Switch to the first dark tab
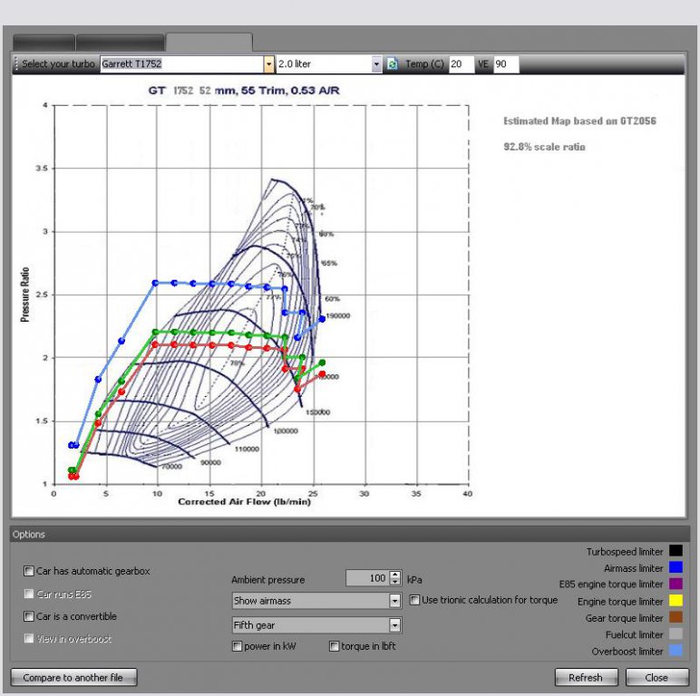This screenshot has height=696, width=700. click(x=44, y=43)
